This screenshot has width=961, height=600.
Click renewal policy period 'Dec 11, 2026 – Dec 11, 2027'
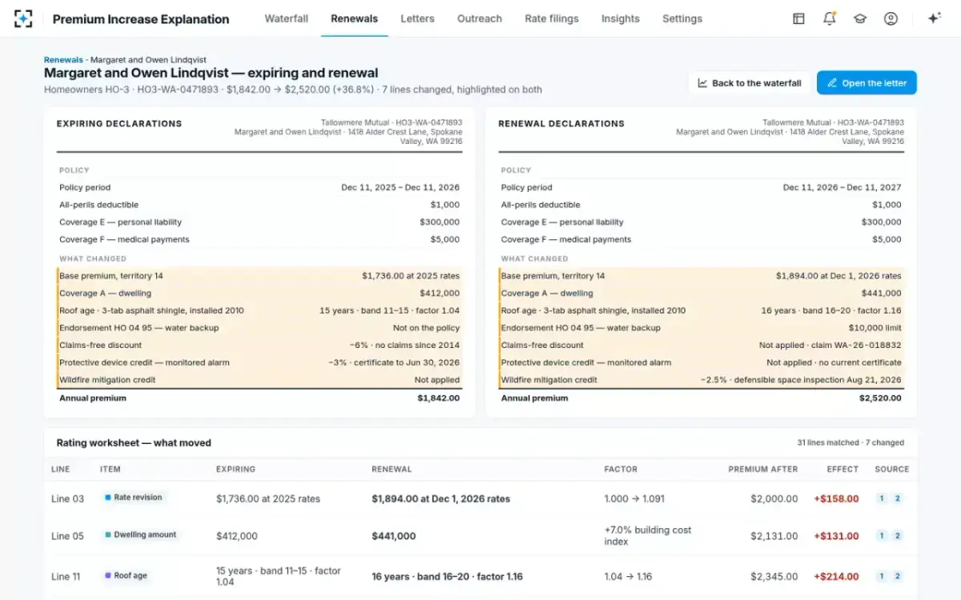[x=842, y=187]
